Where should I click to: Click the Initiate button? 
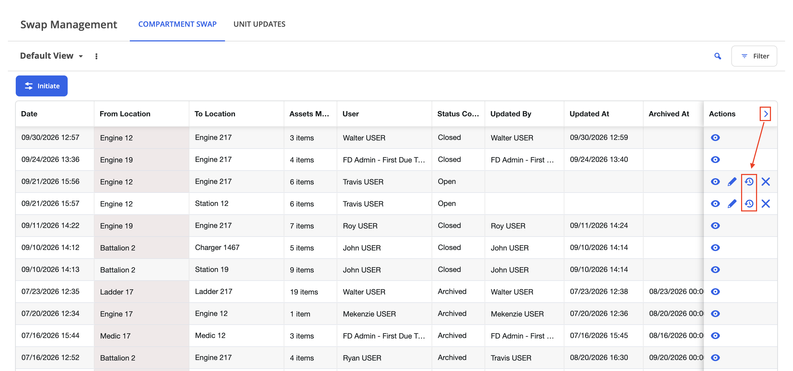coord(41,86)
